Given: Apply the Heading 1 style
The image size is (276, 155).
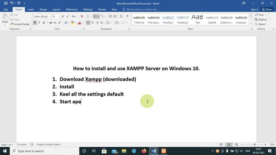Looking at the screenshot, I should coord(168,19).
